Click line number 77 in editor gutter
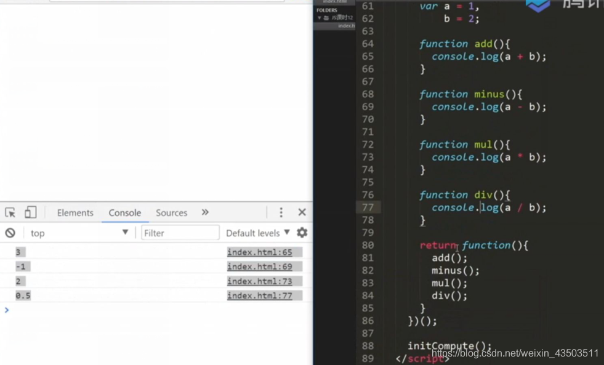Screen dimensions: 604x365 [x=368, y=207]
